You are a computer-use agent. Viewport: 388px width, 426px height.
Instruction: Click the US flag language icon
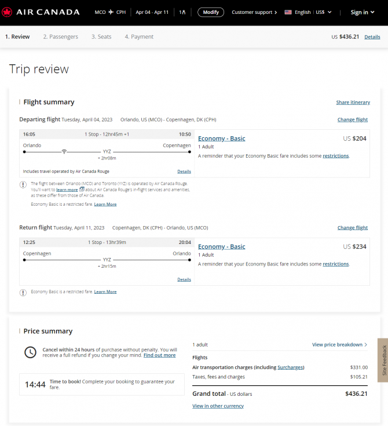click(x=288, y=12)
